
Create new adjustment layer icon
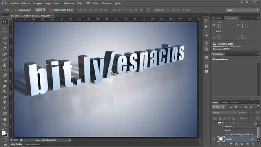click(237, 144)
